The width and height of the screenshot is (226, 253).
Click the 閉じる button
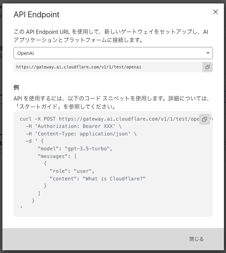[x=196, y=239]
